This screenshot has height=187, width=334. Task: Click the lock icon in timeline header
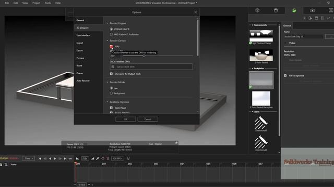pos(1,164)
